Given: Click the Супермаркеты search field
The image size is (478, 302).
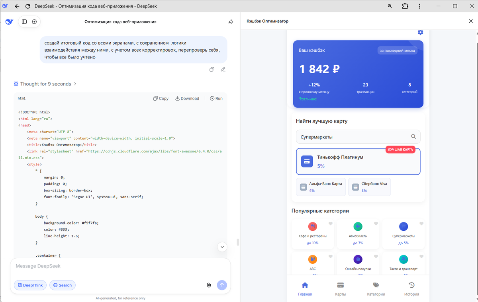Looking at the screenshot, I should (x=358, y=136).
